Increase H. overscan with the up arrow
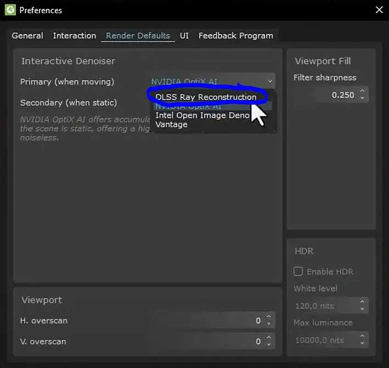Viewport: 389px width, 368px height. point(269,316)
